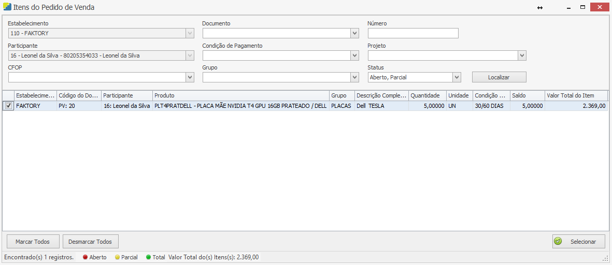Click the red Aberto status indicator
Image resolution: width=612 pixels, height=265 pixels.
(85, 257)
